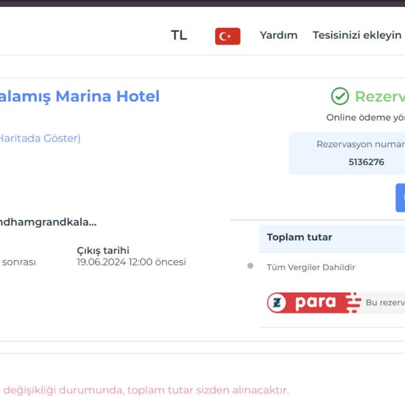The height and width of the screenshot is (405, 405).
Task: Select checkout date 19.06.2024 12:00 öncesi
Action: [x=131, y=262]
